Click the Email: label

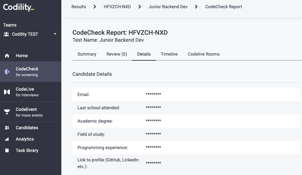click(x=83, y=95)
